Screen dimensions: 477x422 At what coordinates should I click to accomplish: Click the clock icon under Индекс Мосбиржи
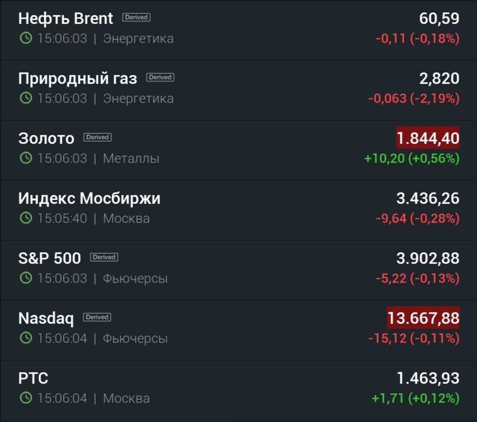point(26,218)
